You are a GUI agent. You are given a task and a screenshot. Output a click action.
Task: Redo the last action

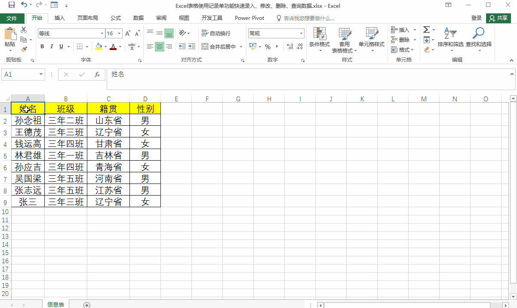tap(39, 6)
